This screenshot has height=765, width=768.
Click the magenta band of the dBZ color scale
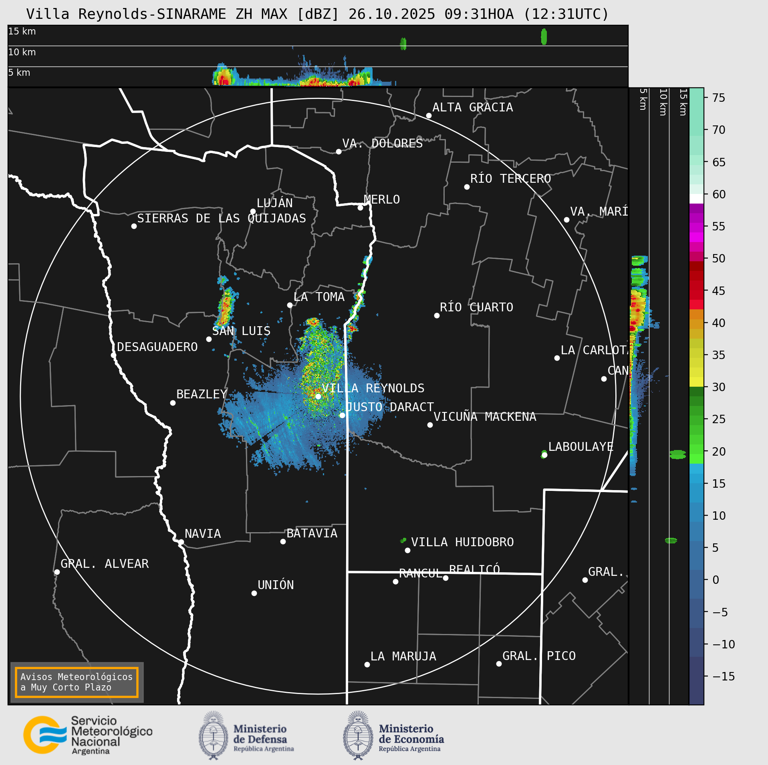coord(696,228)
